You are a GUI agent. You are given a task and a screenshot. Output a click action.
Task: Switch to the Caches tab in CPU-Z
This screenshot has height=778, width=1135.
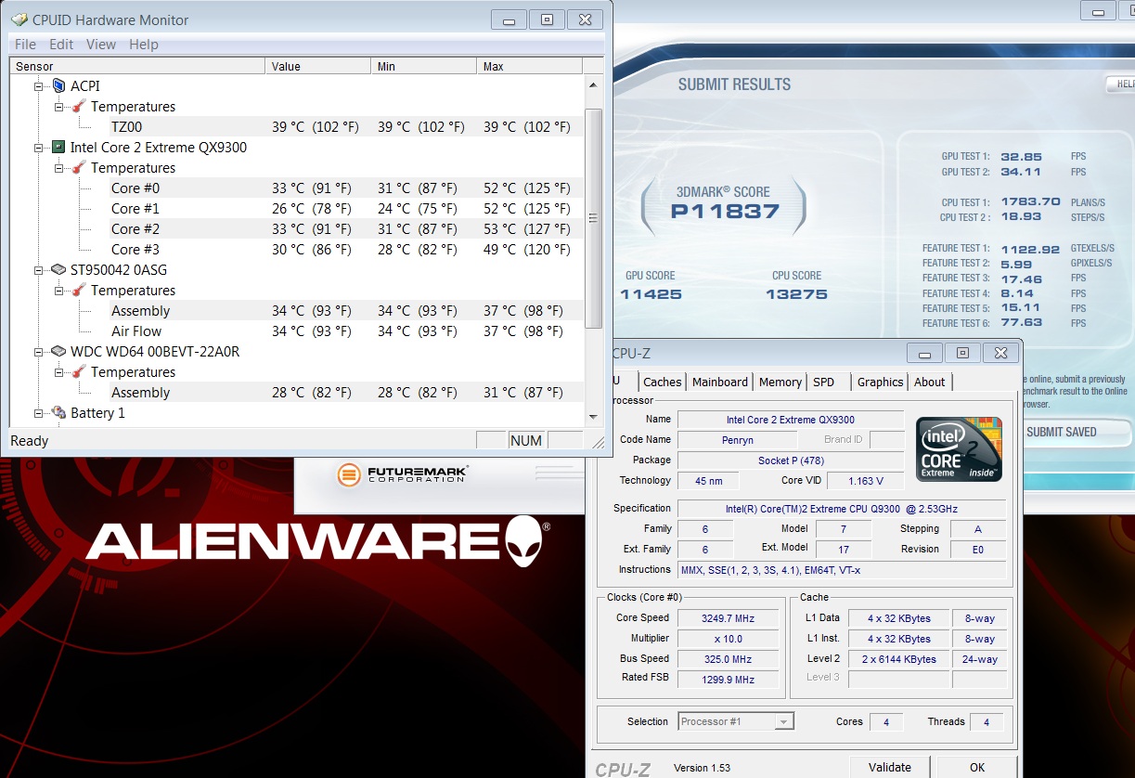click(x=662, y=382)
